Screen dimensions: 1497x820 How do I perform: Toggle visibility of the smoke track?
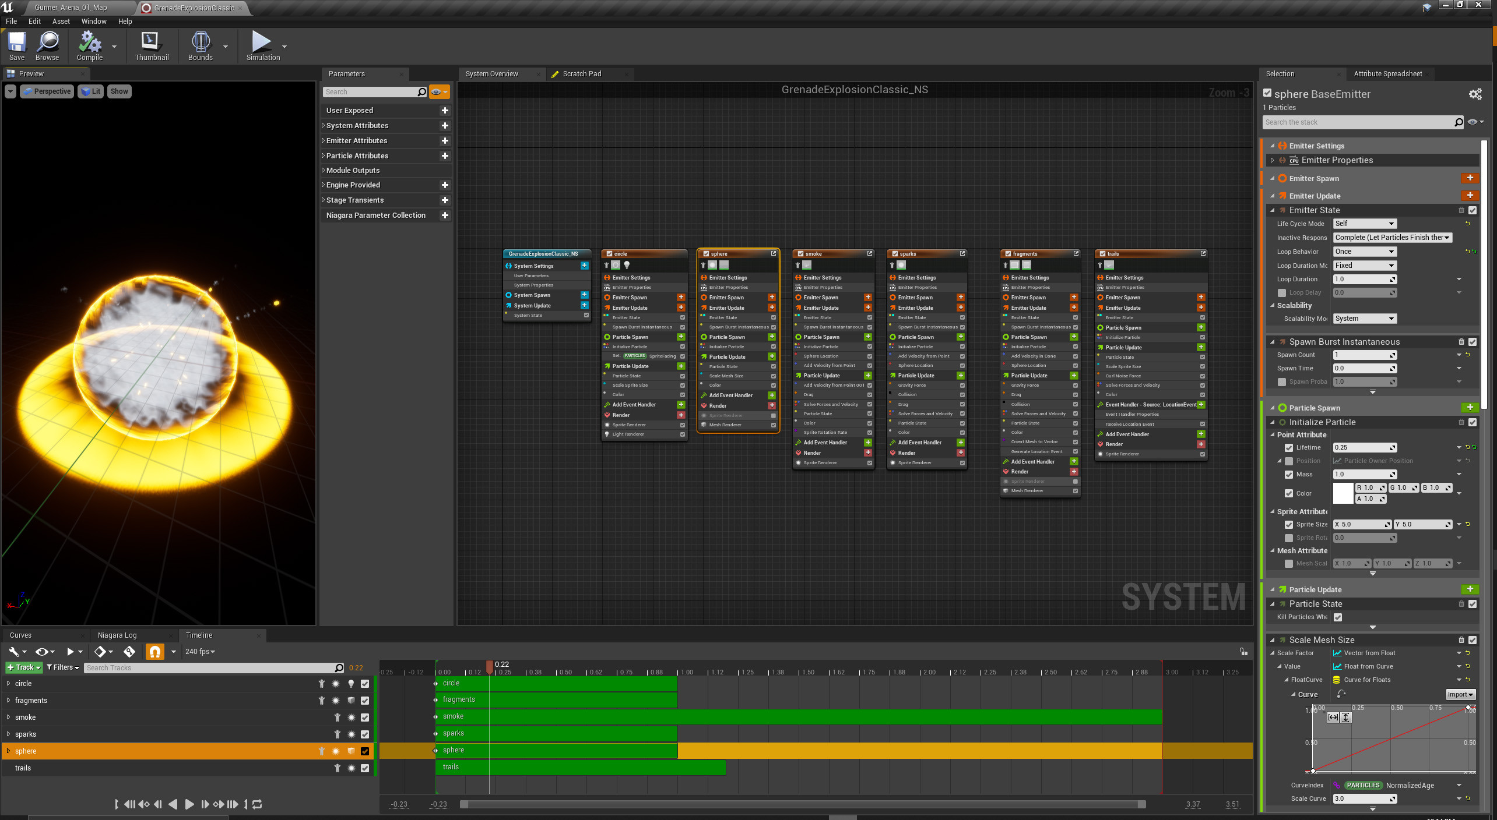365,717
